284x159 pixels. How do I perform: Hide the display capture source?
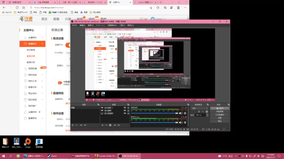125,113
